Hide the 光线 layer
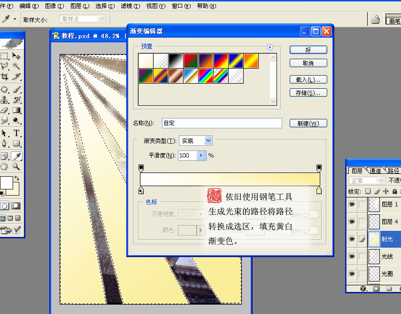 click(352, 256)
